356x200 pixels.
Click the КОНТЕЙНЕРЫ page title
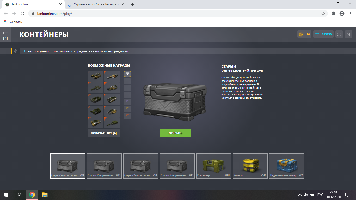[44, 34]
